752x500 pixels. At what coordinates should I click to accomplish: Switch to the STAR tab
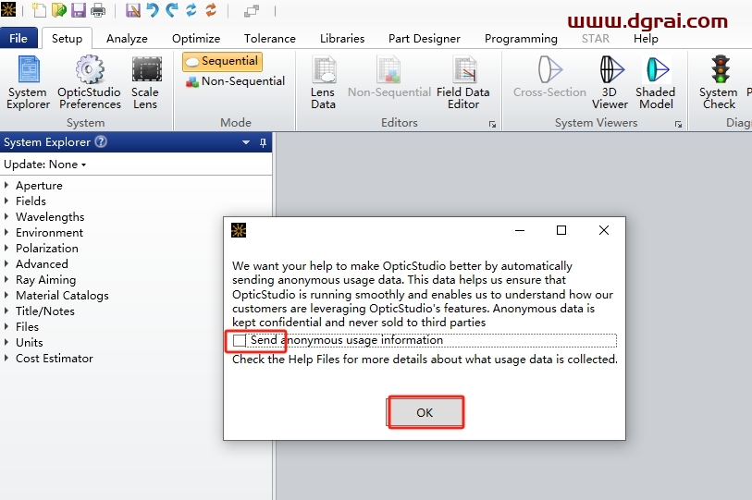tap(596, 38)
